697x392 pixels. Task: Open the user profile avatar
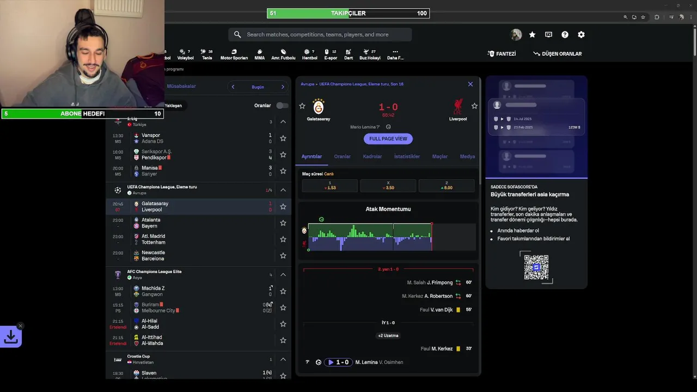516,34
